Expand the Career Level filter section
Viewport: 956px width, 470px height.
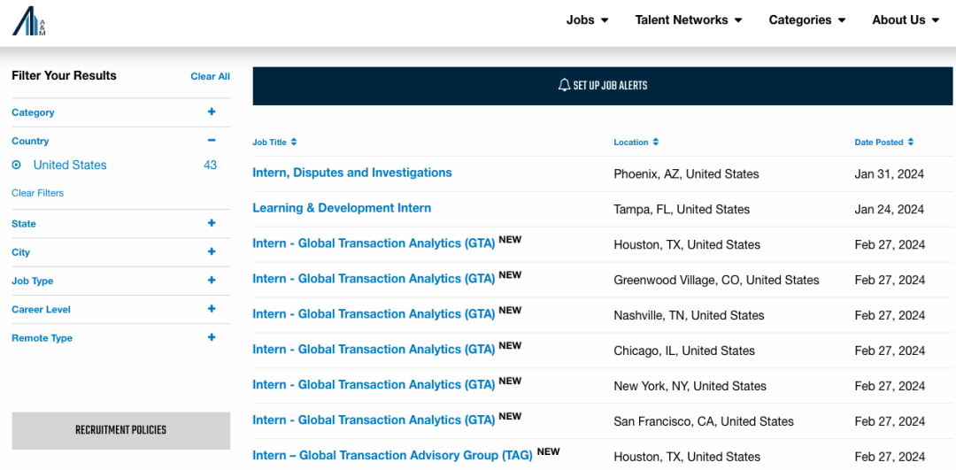click(212, 310)
